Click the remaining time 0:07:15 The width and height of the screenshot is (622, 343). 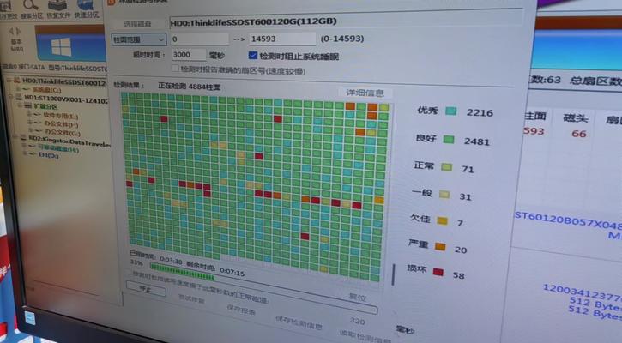[232, 272]
